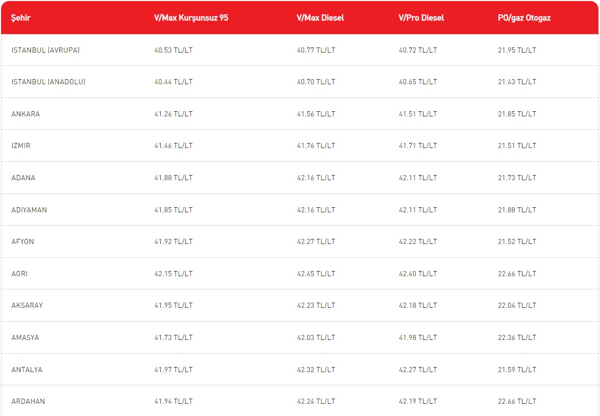Select the ANKARA city cell
Image resolution: width=600 pixels, height=416 pixels.
pyautogui.click(x=26, y=114)
